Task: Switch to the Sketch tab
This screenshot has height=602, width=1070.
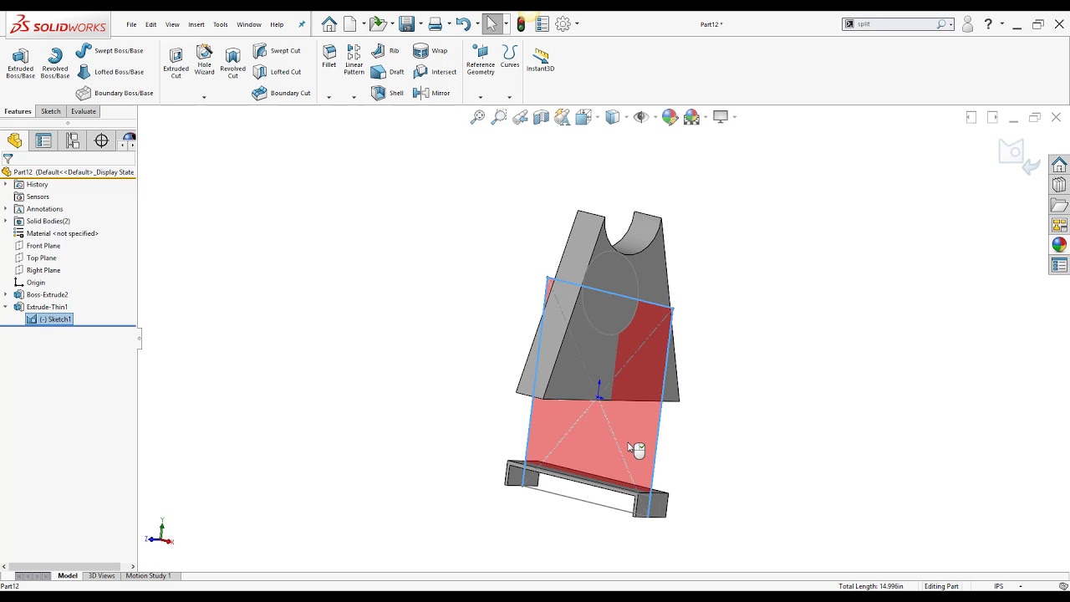Action: pyautogui.click(x=50, y=111)
